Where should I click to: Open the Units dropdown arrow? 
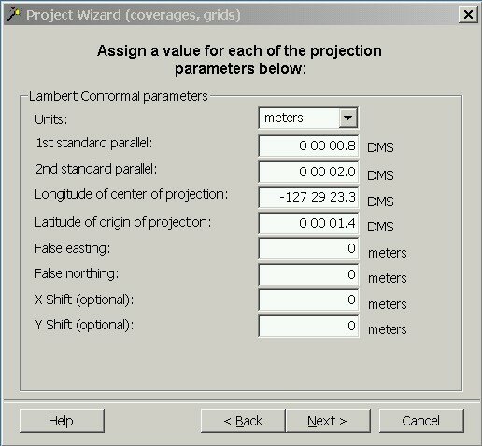click(x=347, y=118)
